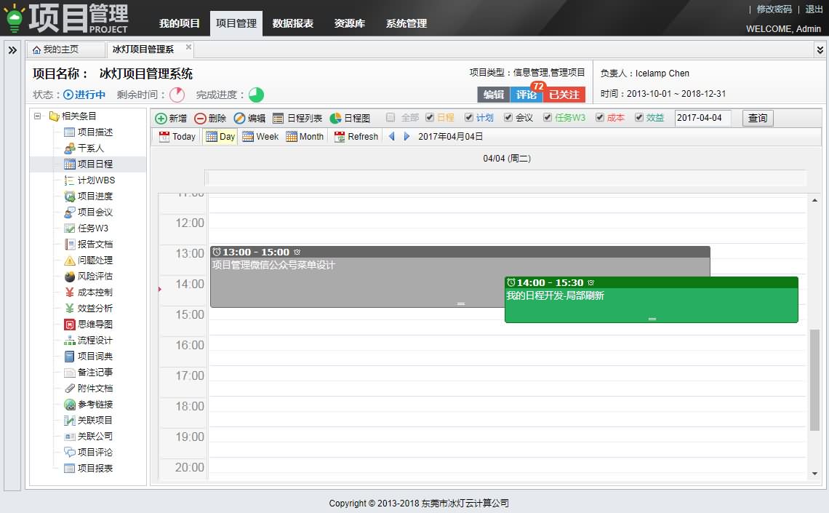The image size is (829, 513).
Task: Expand the left sidebar panel
Action: click(12, 49)
